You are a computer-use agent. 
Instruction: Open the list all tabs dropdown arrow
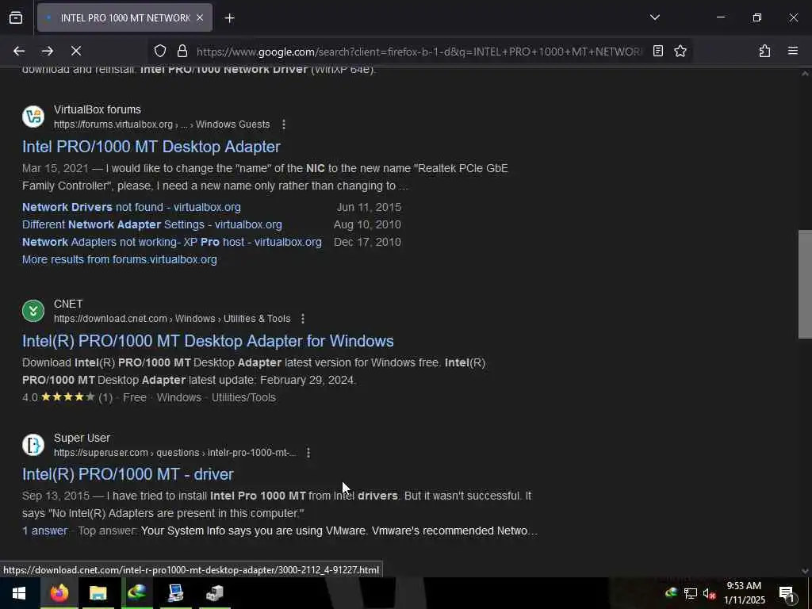[x=654, y=17]
